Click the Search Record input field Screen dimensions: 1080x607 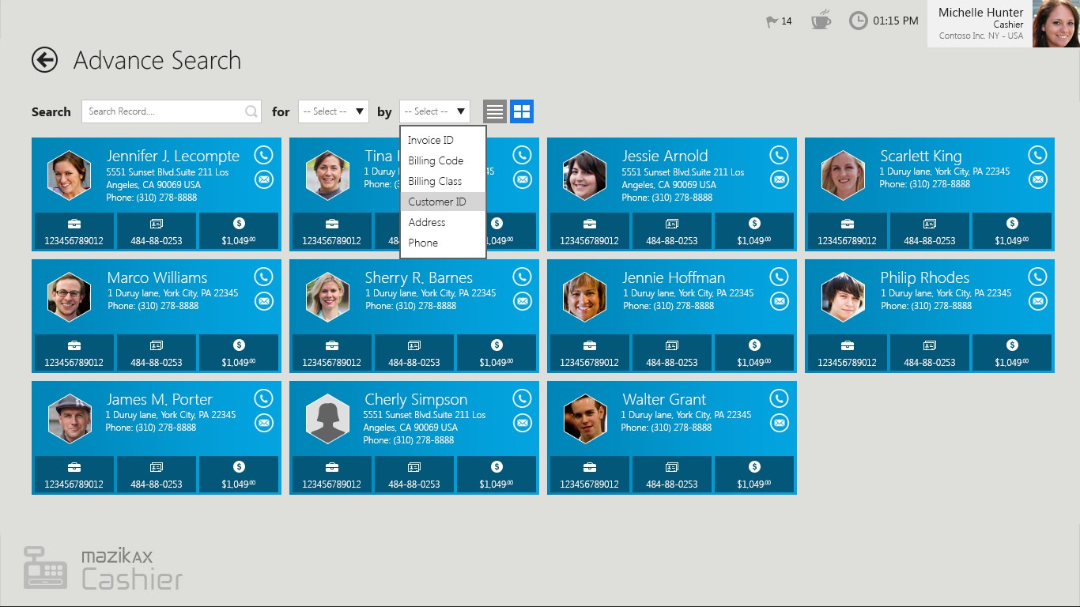click(x=162, y=111)
